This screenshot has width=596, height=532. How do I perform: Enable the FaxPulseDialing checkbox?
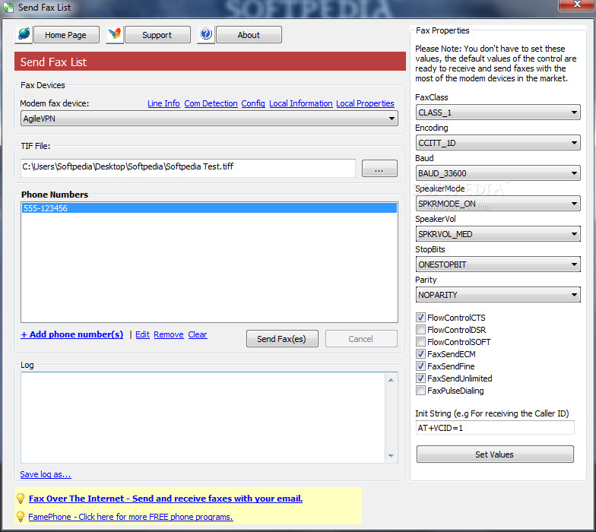420,391
